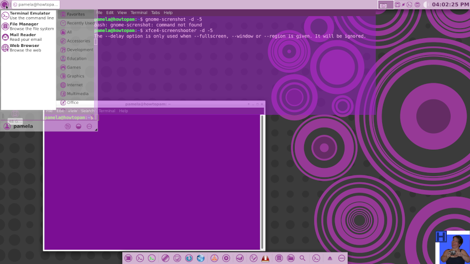Open Tabs menu in background terminal
Viewport: 470px width, 264px height.
155,13
